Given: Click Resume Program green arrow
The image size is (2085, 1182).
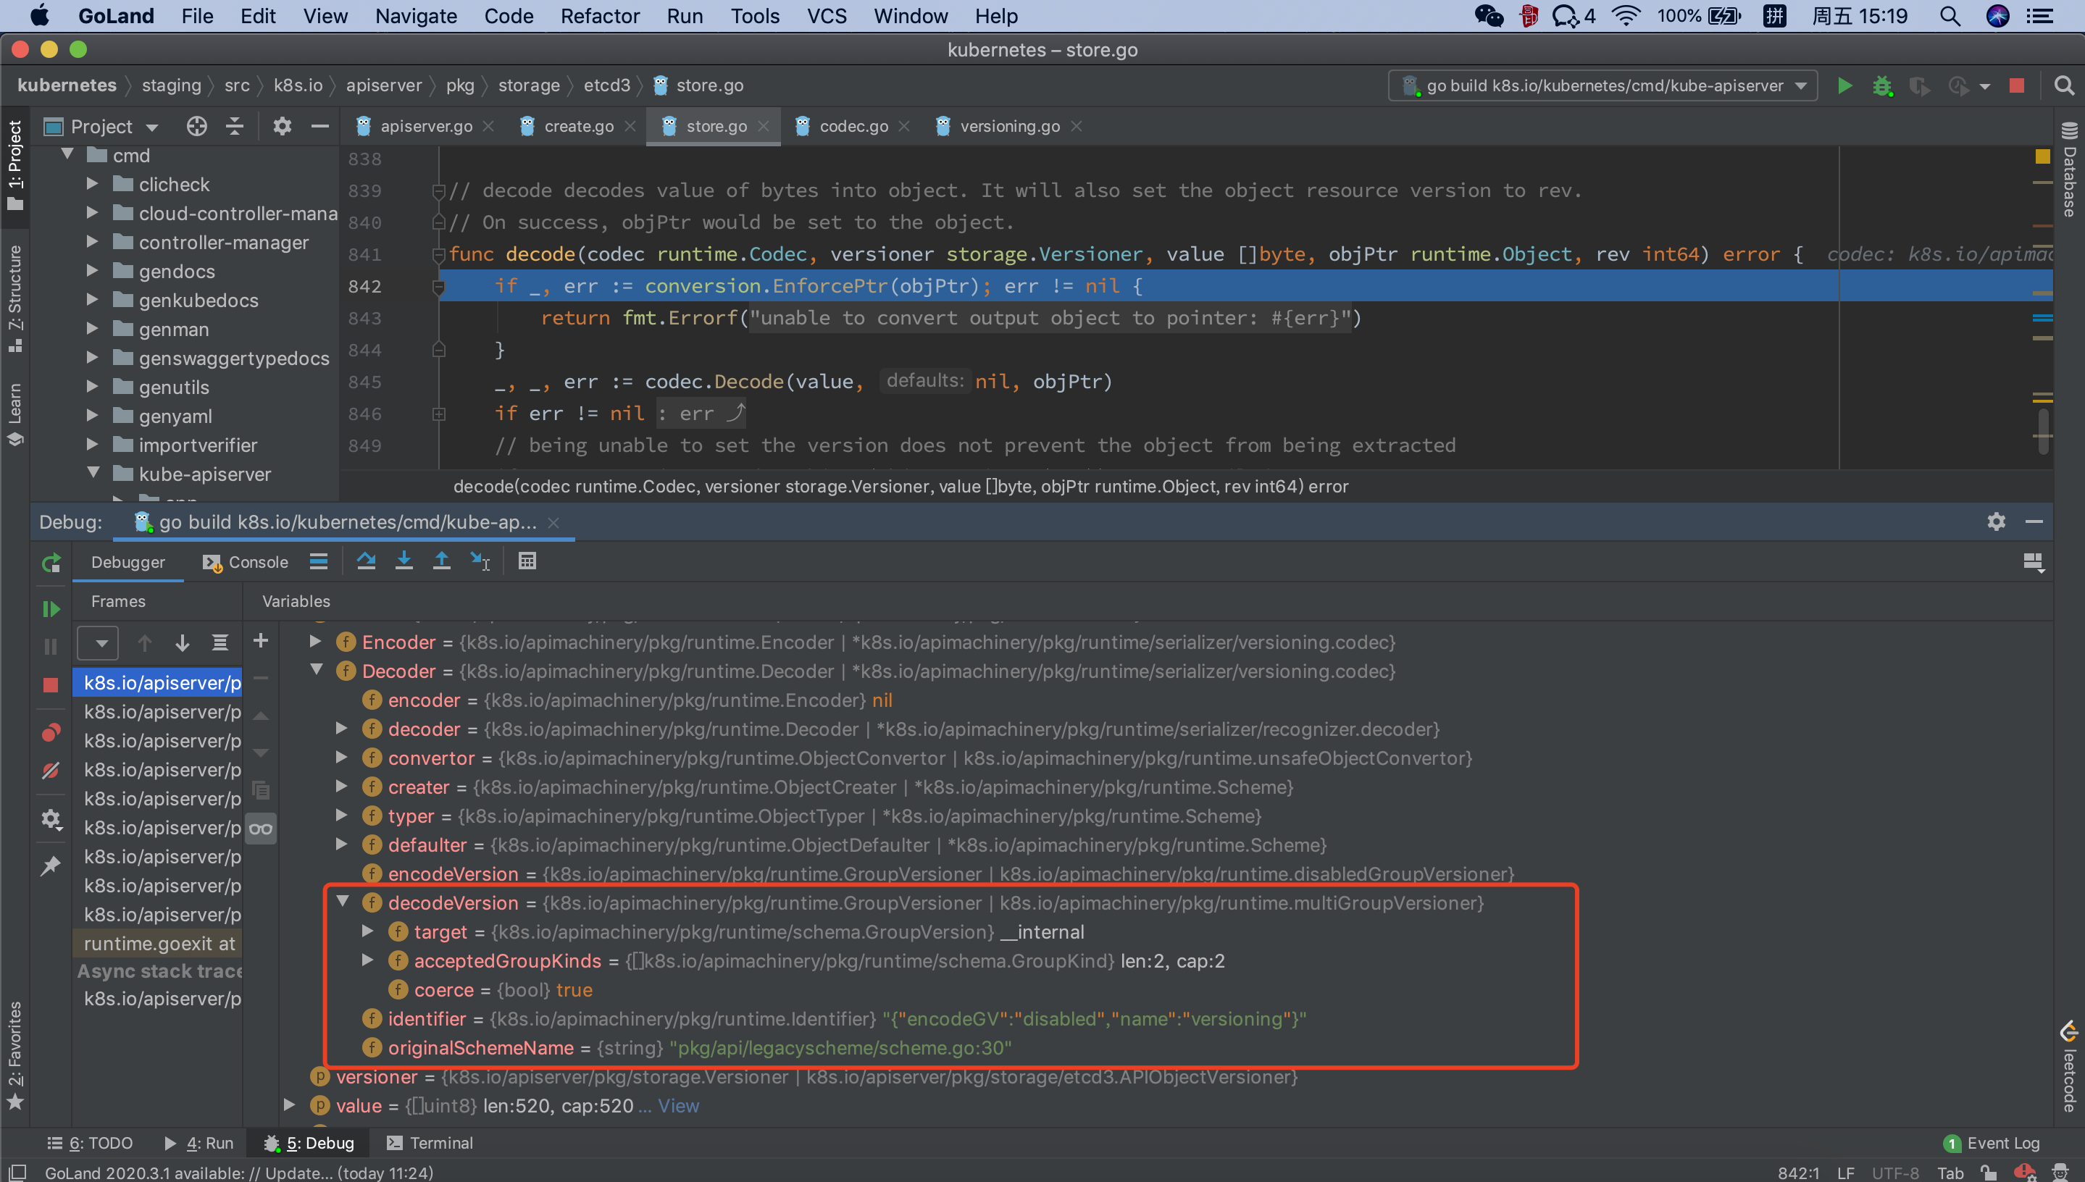Looking at the screenshot, I should coord(50,609).
